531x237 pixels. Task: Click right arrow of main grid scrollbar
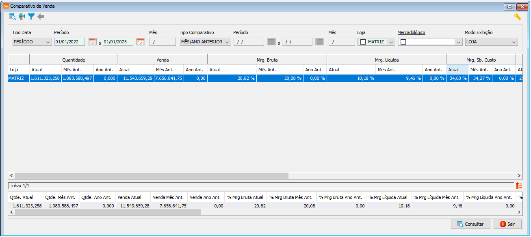point(518,176)
